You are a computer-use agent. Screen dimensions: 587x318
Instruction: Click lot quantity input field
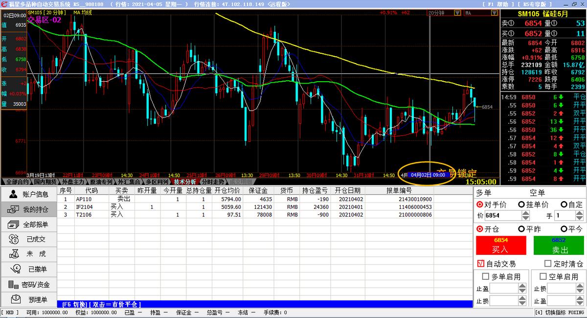(566, 216)
